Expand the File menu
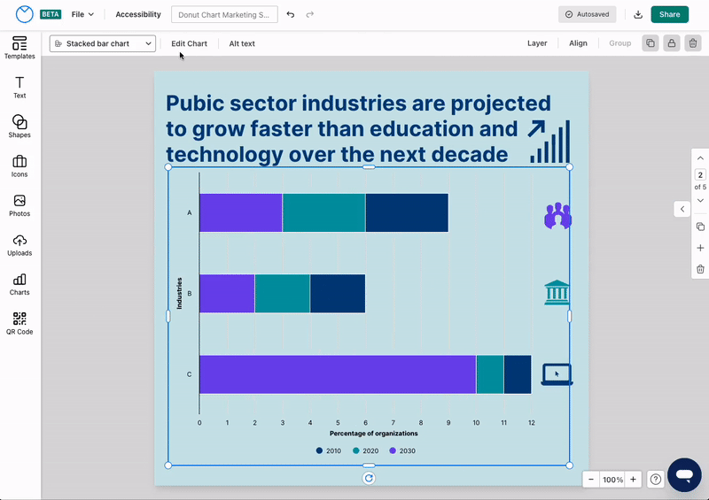Viewport: 709px width, 500px height. tap(82, 15)
